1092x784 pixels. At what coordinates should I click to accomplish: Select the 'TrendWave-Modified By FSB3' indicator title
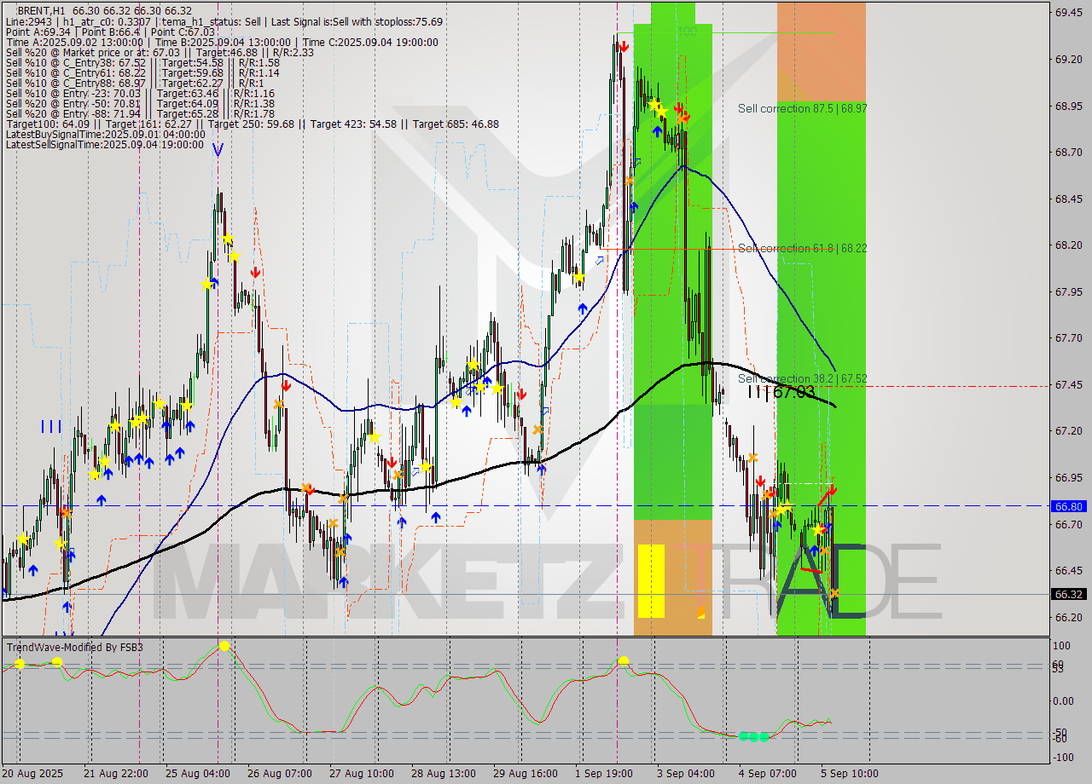coord(75,647)
